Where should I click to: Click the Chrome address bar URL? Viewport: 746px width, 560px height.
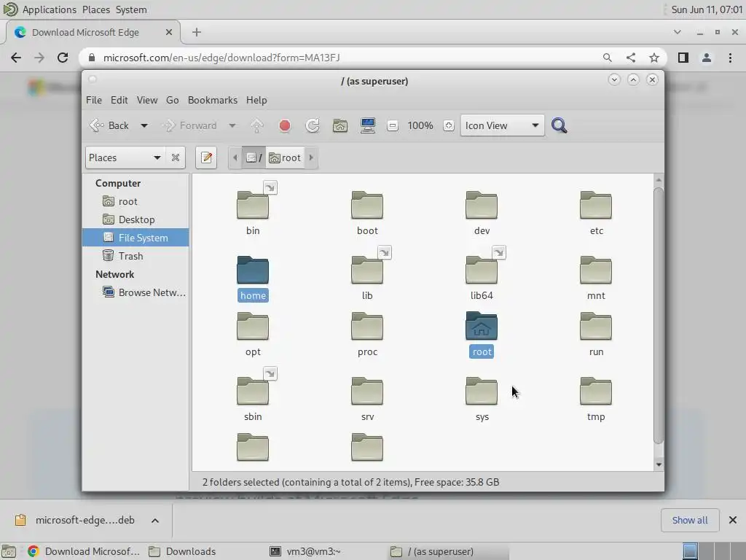point(221,58)
